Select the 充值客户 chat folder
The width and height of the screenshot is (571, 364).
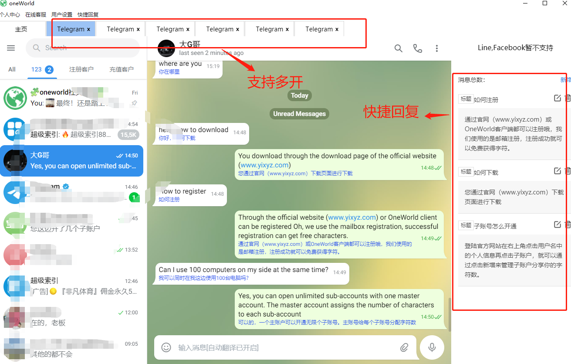click(x=122, y=69)
